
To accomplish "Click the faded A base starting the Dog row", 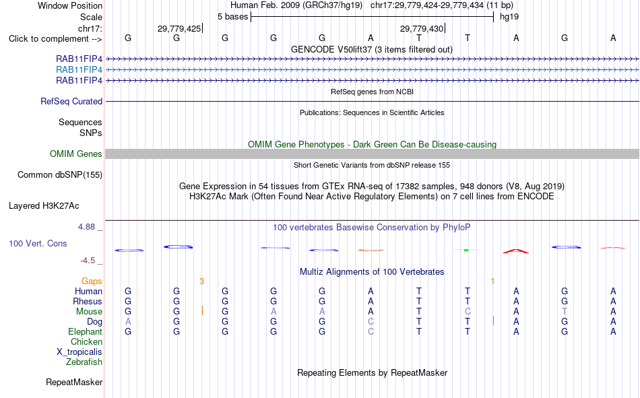I will point(128,322).
